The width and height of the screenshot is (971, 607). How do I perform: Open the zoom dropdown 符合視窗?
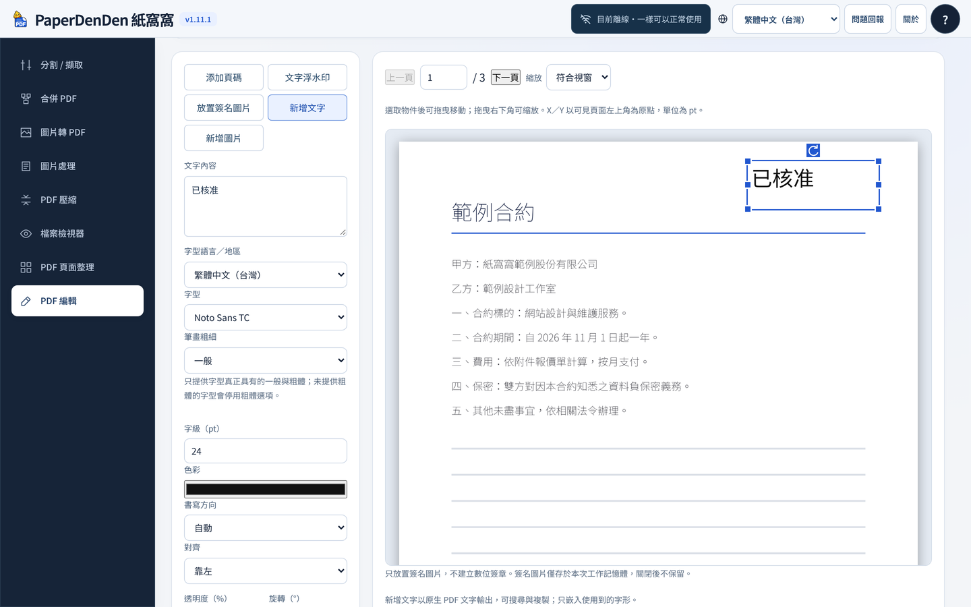pyautogui.click(x=579, y=78)
